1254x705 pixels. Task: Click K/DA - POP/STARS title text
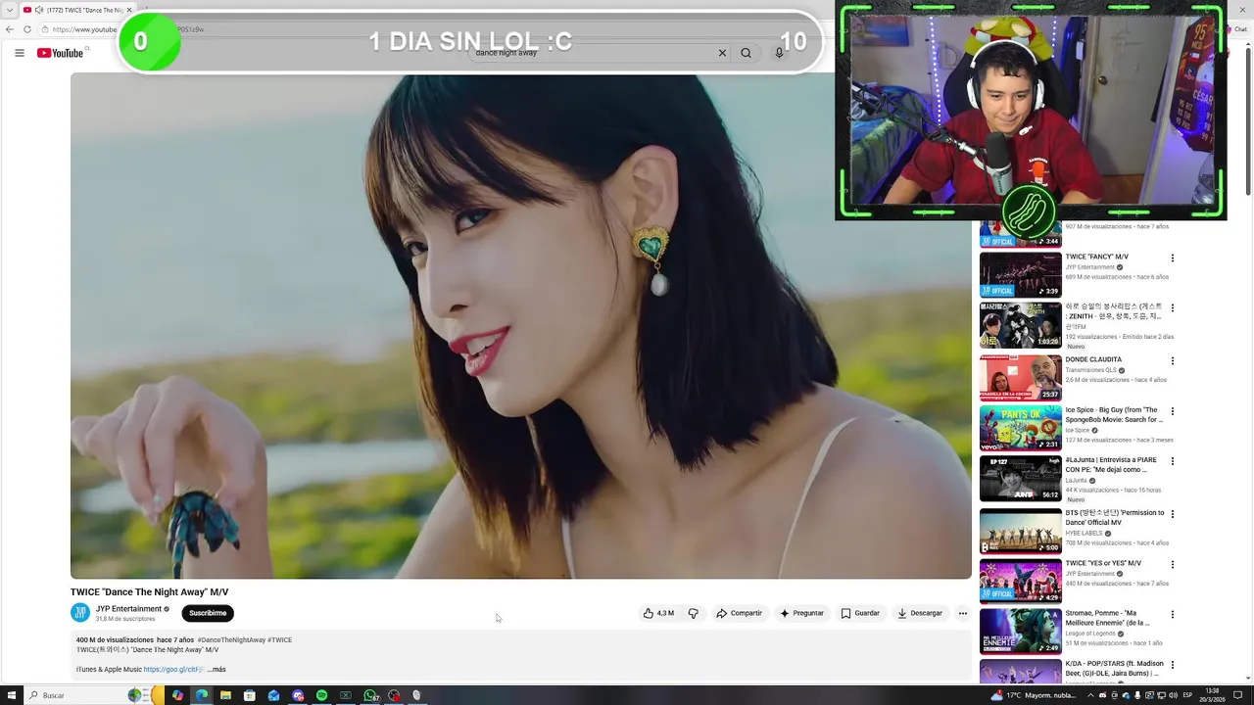[1114, 669]
